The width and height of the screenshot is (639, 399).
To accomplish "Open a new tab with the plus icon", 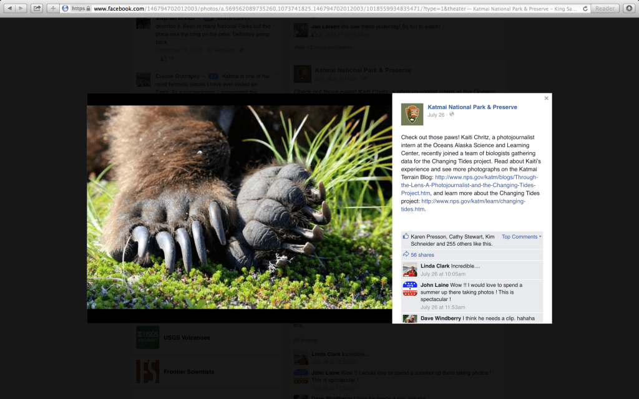I will [x=52, y=8].
